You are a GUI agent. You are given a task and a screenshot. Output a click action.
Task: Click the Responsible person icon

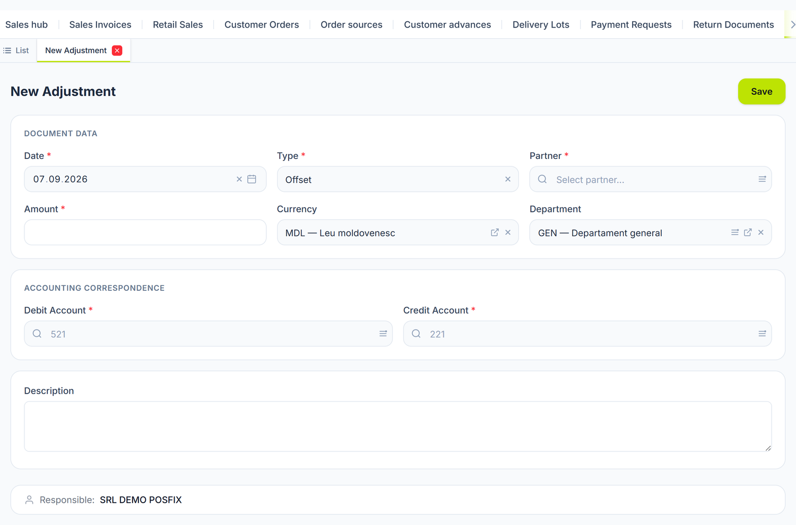point(29,500)
